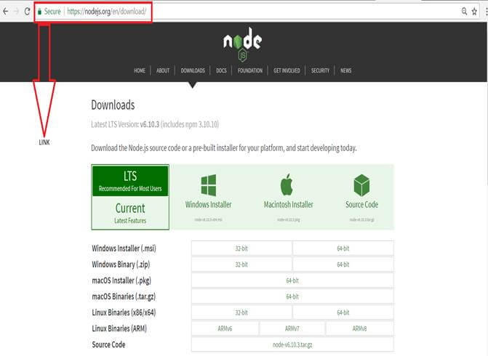
Task: Click the v6.10.3 version text
Action: click(150, 124)
